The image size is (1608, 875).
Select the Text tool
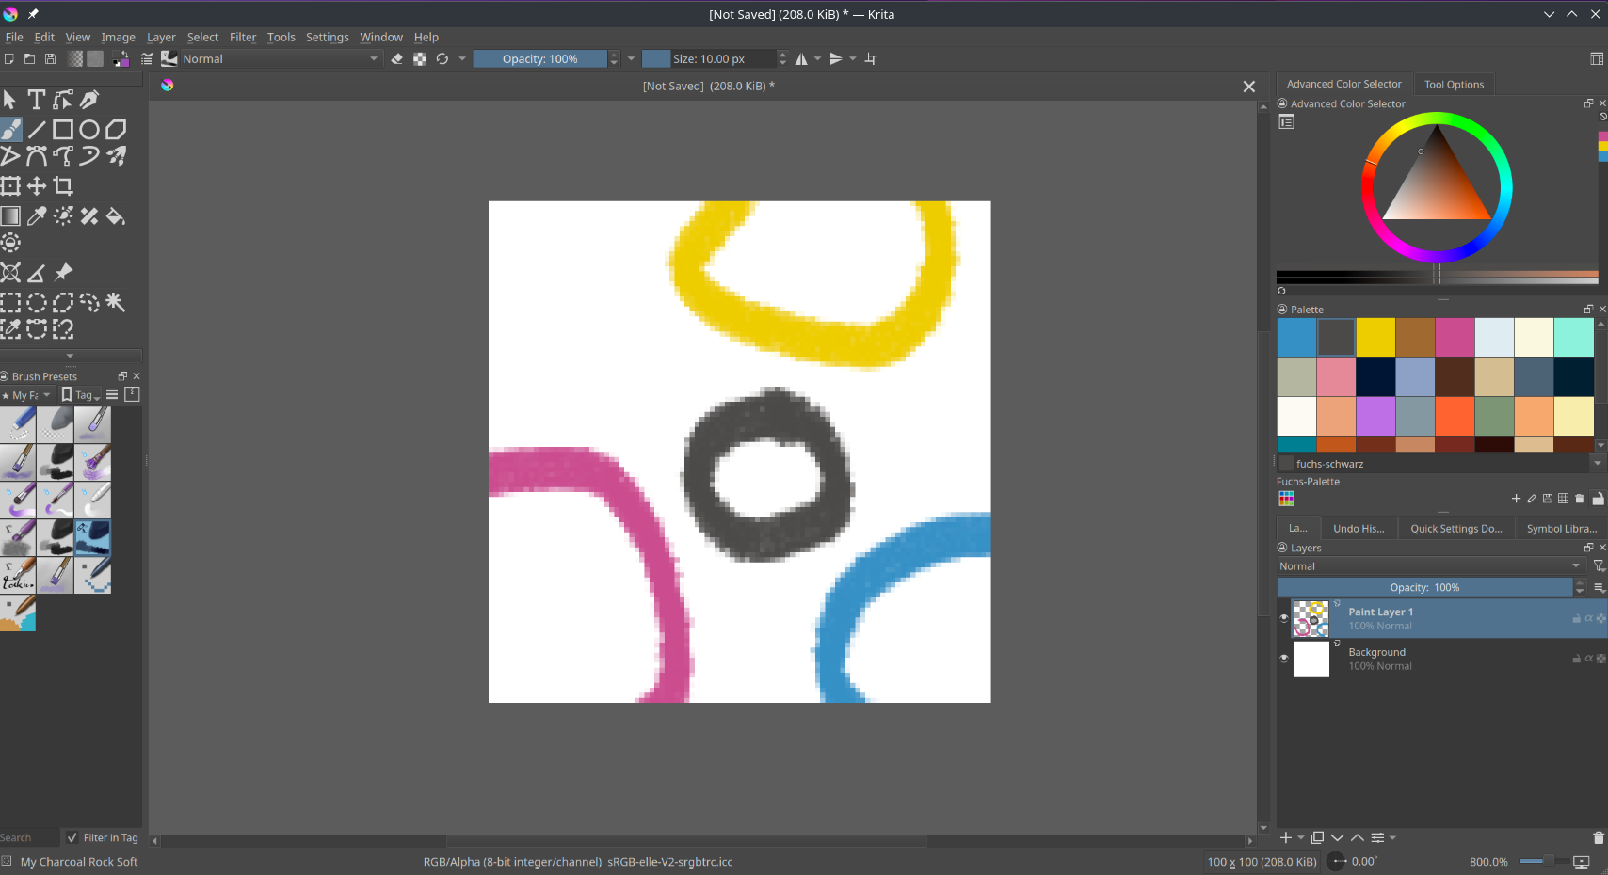click(37, 100)
